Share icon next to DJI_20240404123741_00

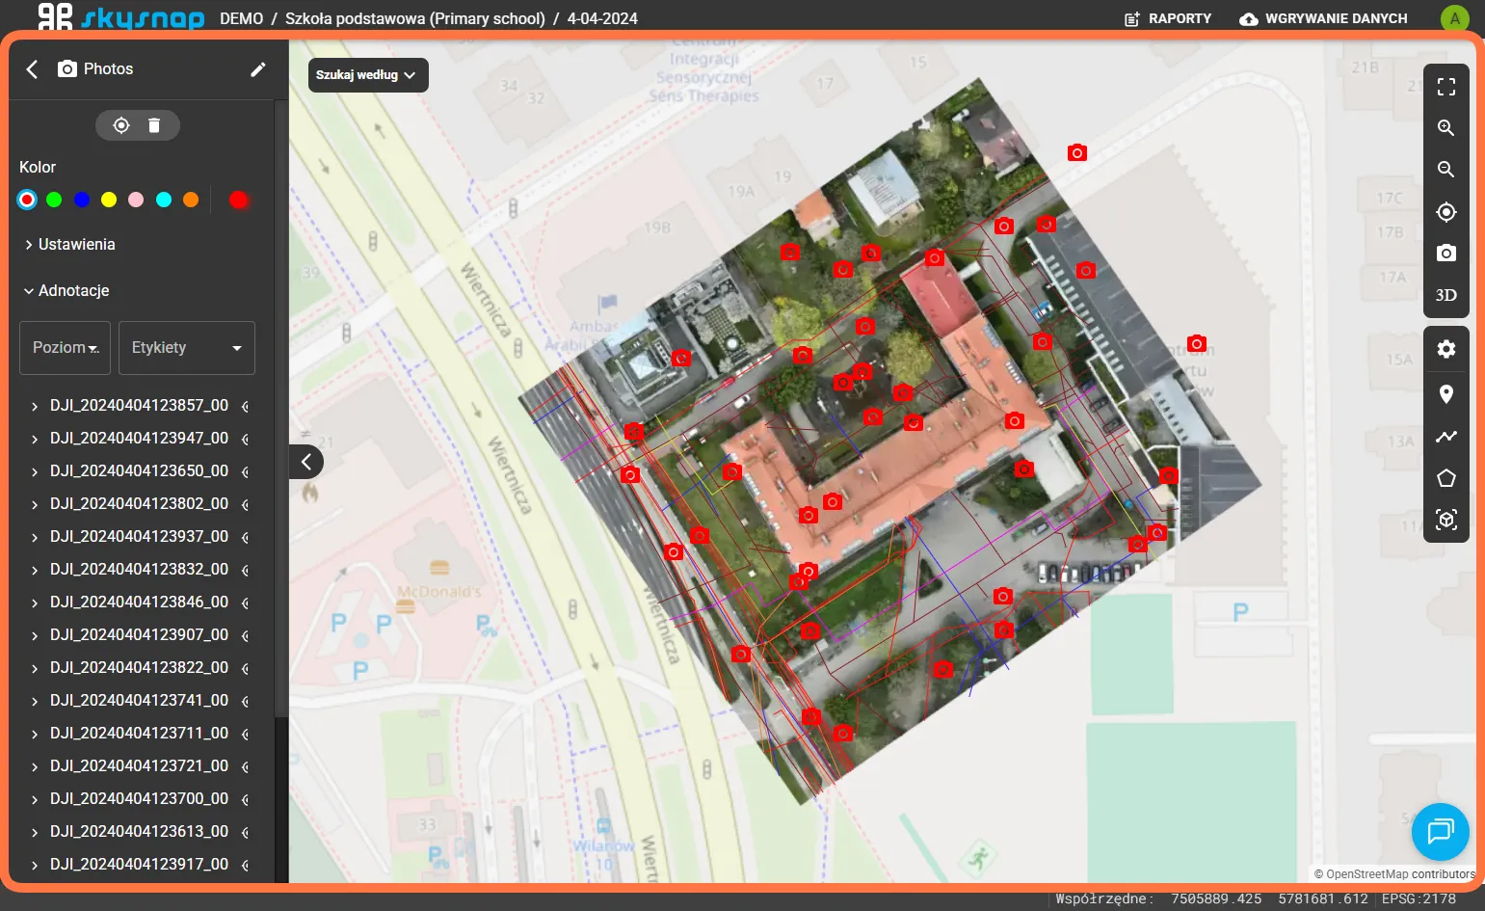tap(245, 701)
